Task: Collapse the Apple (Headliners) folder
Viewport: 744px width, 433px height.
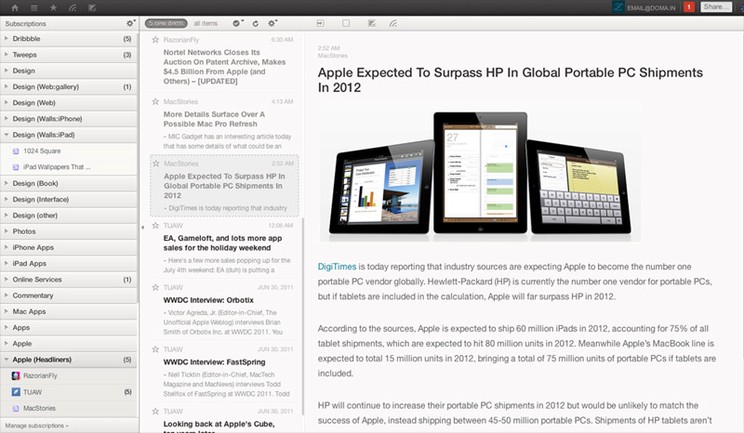Action: pos(7,360)
